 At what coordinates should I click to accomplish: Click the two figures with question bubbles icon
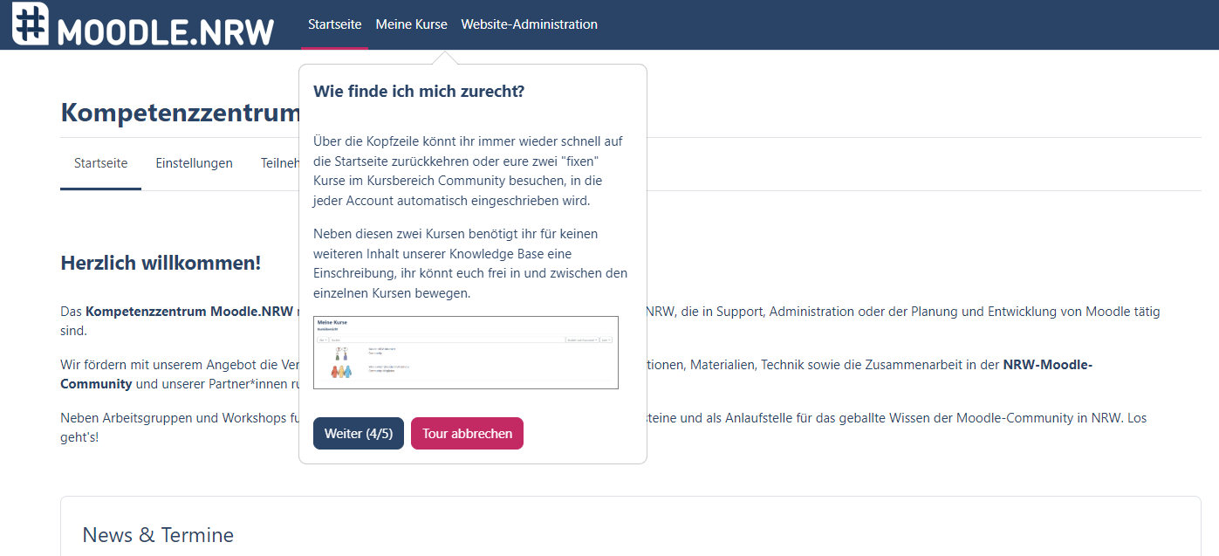[x=340, y=351]
